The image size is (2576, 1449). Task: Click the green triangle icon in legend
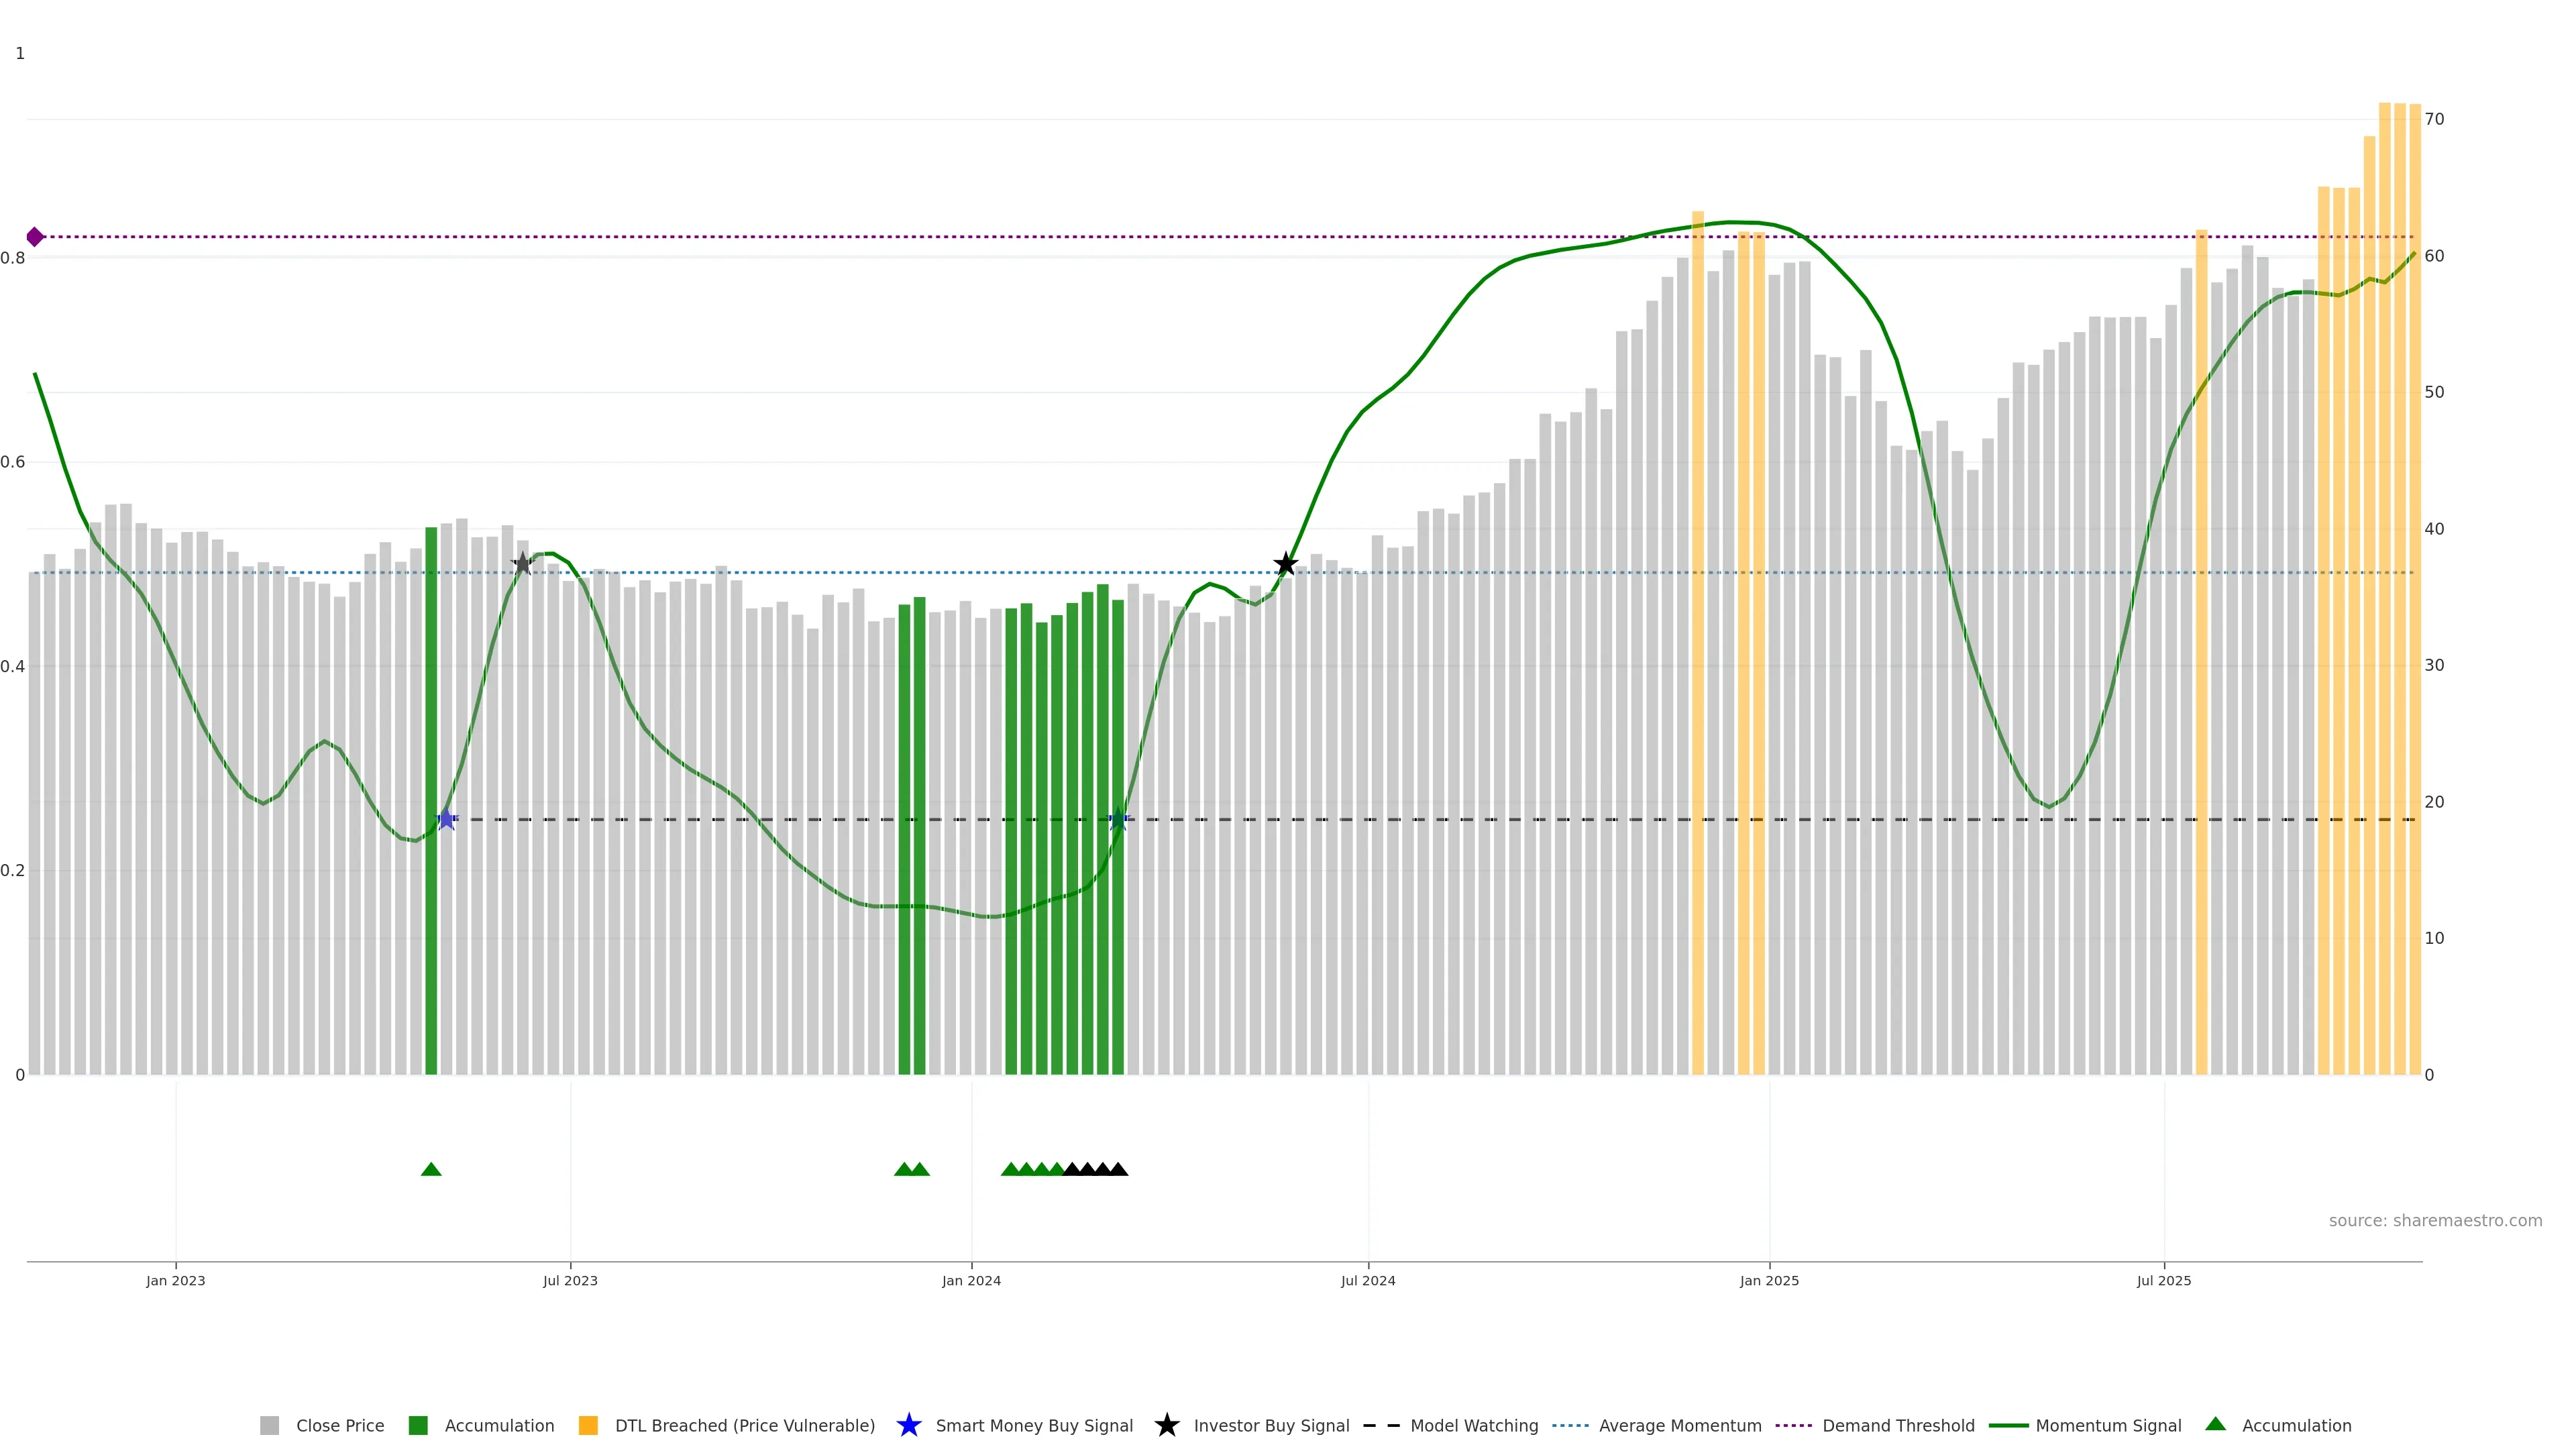point(2215,1424)
